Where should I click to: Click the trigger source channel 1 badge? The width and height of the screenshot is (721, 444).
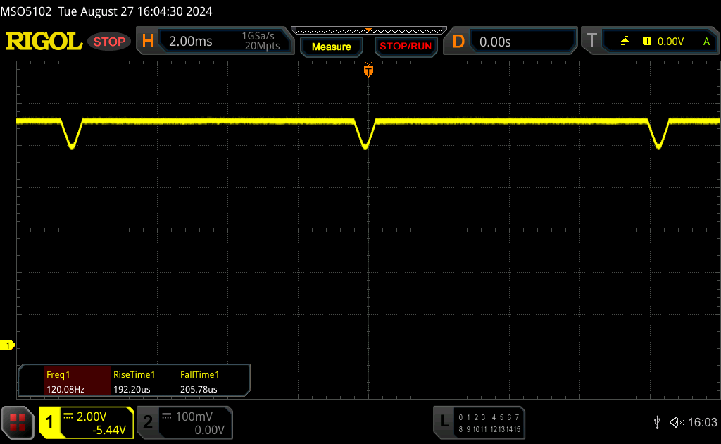click(x=647, y=42)
